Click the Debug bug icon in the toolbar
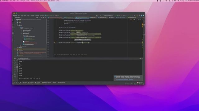Viewport: 199px width, 111px height. point(117,15)
